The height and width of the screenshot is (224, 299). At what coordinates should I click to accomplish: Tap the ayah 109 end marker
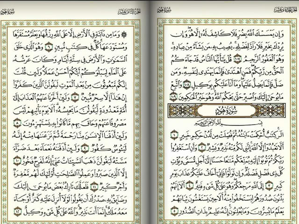(x=174, y=97)
